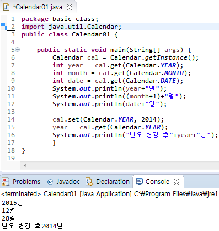The image size is (219, 231).
Task: Click line number 14 in the gutter
Action: click(11, 119)
